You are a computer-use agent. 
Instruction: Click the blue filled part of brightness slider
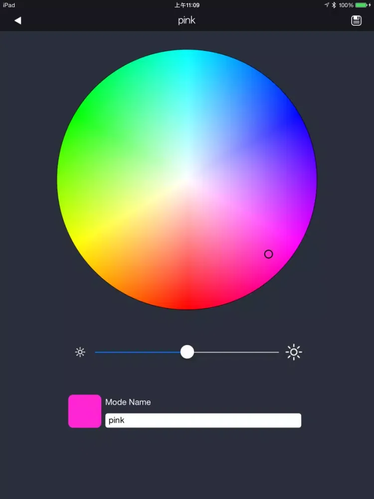point(138,352)
